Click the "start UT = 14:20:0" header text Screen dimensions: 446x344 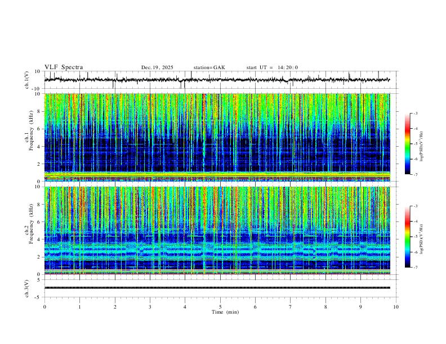(x=272, y=67)
